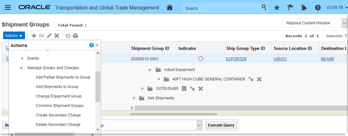Viewport: 348px width, 136px height.
Task: Click the New (plus) toolbar icon
Action: pos(34,36)
